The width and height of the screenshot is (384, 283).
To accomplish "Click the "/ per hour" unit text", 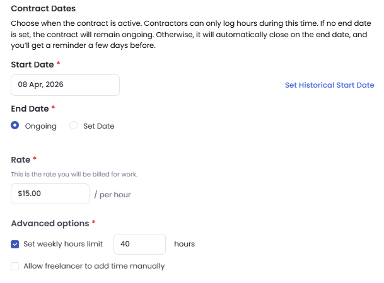I will click(x=112, y=195).
